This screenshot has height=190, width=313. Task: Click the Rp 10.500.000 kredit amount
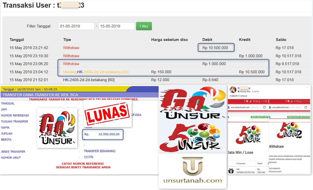coord(252,72)
